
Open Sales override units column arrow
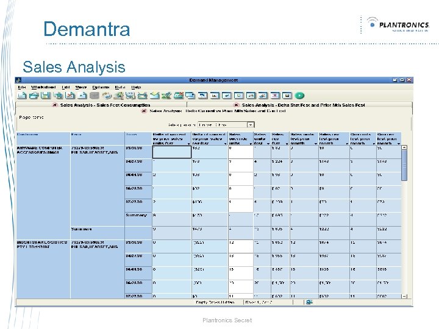(x=251, y=144)
